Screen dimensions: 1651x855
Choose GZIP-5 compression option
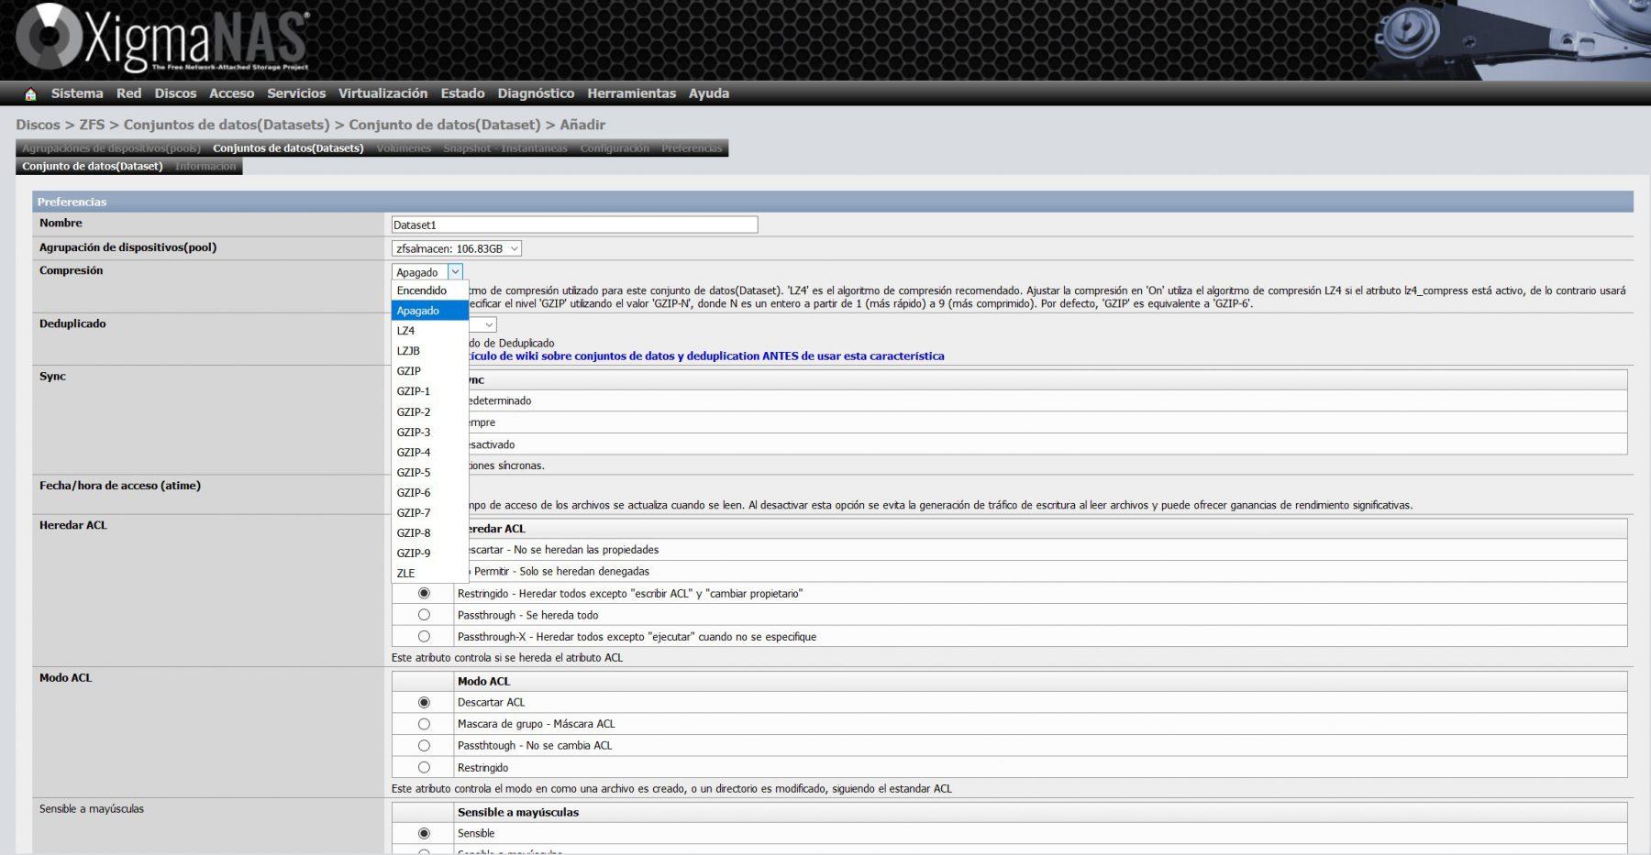click(x=429, y=473)
